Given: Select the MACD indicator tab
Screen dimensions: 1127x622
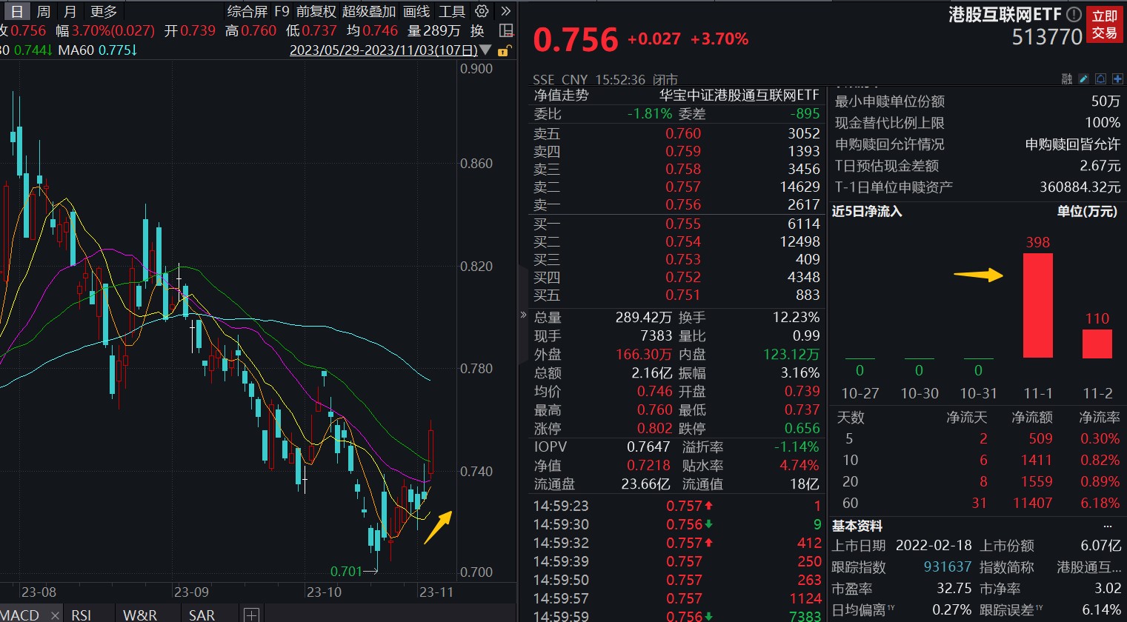Looking at the screenshot, I should click(20, 615).
